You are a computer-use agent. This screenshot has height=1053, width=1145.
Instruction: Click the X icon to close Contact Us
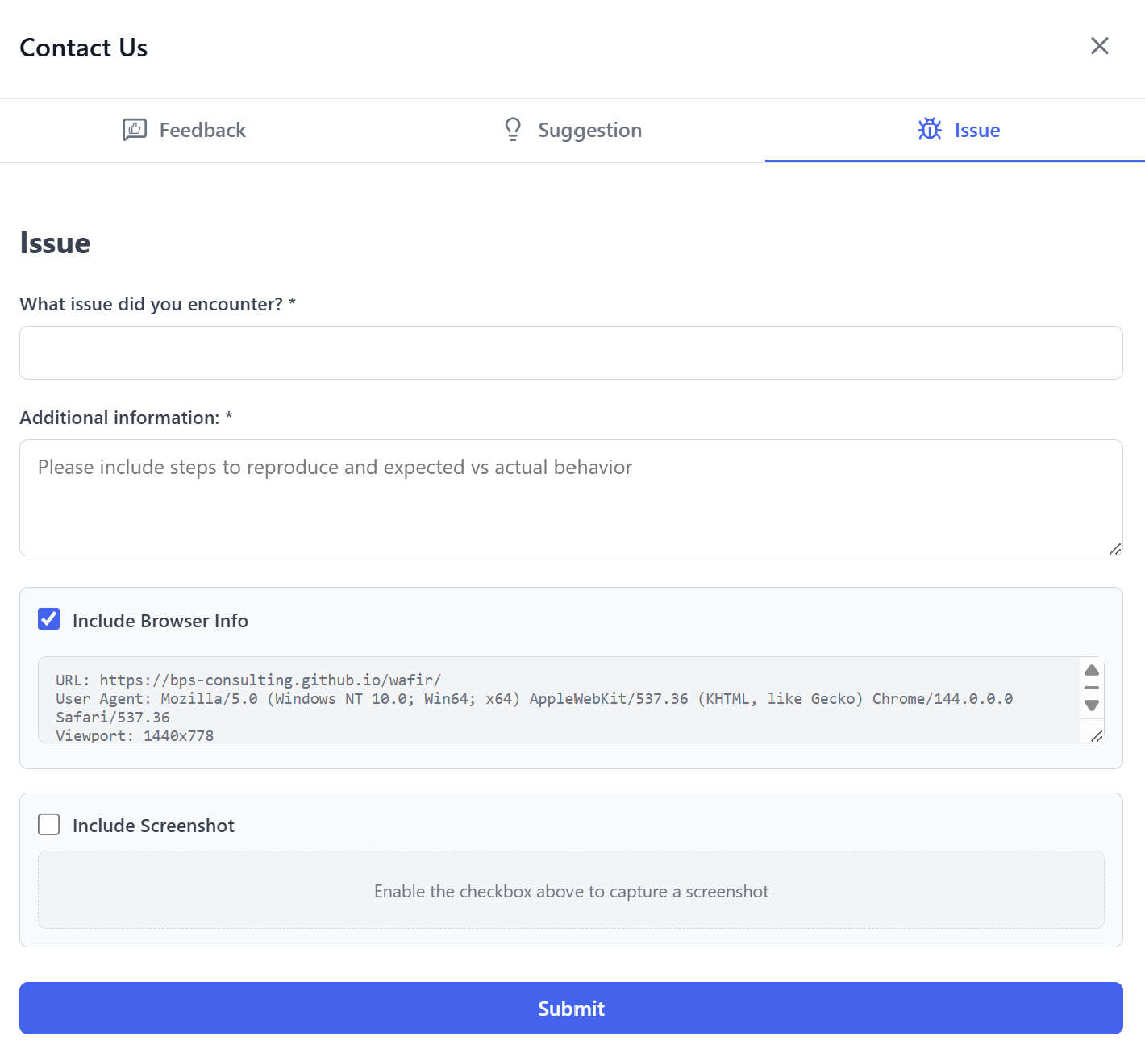[1099, 46]
